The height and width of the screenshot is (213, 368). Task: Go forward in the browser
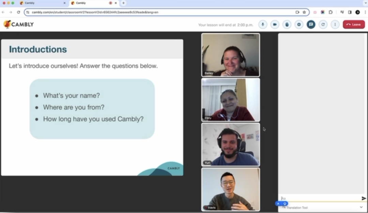click(x=11, y=12)
